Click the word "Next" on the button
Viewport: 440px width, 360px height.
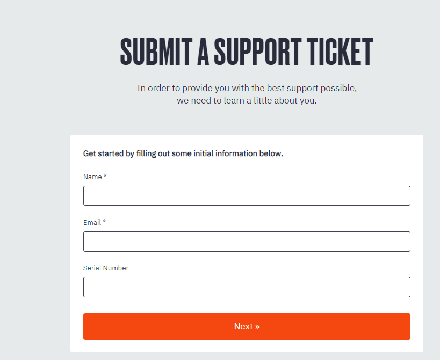coord(243,326)
